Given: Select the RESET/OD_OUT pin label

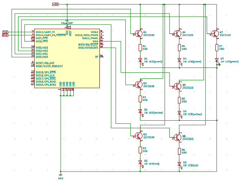Looking at the screenshot, I should coord(45,63).
